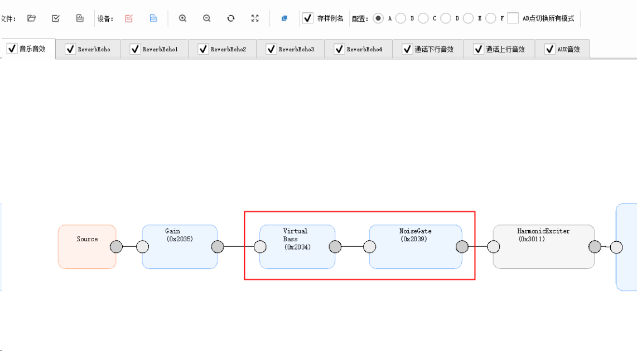Click the save file icon

[x=80, y=18]
